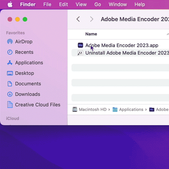Screen dimensions: 169x169
Task: Click the AirDrop sidebar icon
Action: point(10,42)
